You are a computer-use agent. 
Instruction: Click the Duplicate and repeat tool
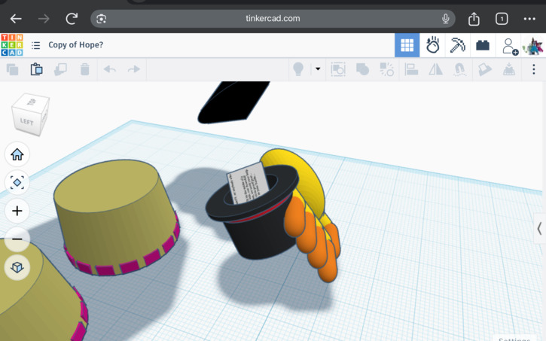tap(60, 69)
